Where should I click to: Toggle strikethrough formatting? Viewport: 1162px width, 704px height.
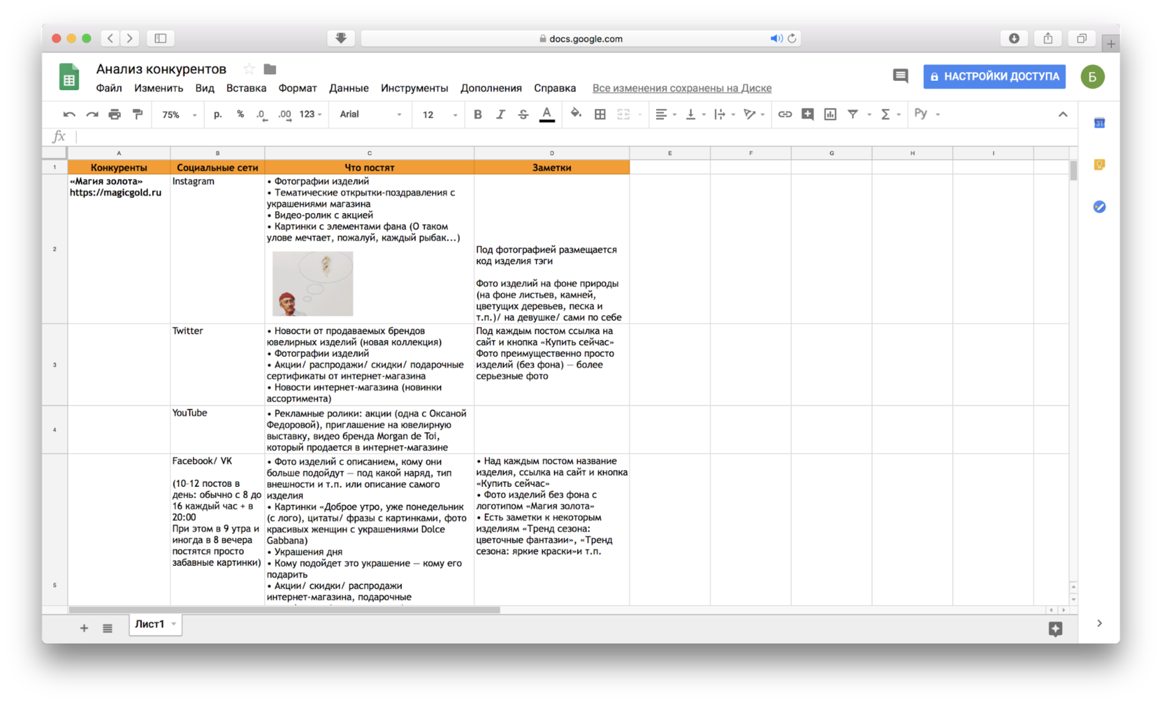pyautogui.click(x=523, y=115)
